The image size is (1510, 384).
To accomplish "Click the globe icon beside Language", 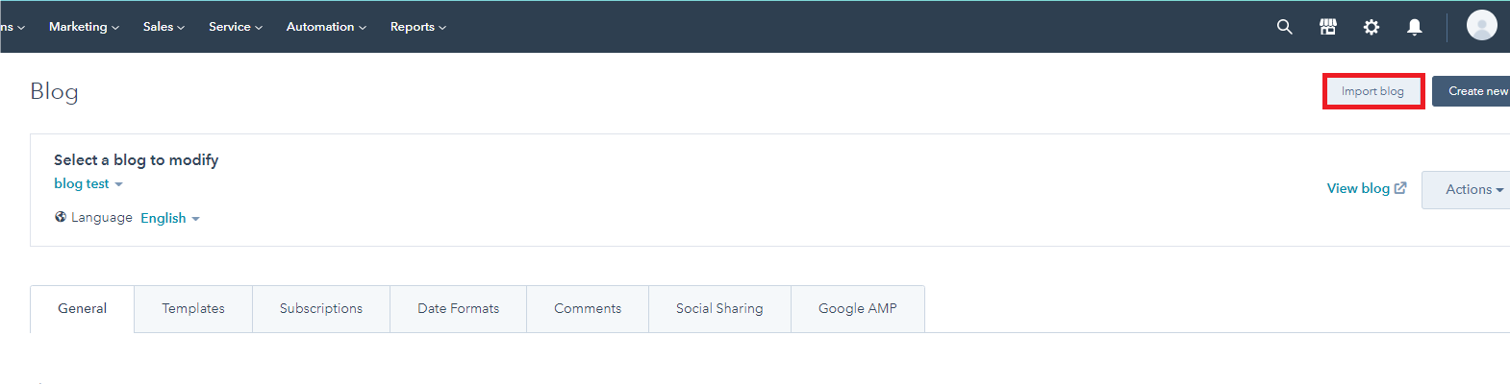I will tap(61, 217).
